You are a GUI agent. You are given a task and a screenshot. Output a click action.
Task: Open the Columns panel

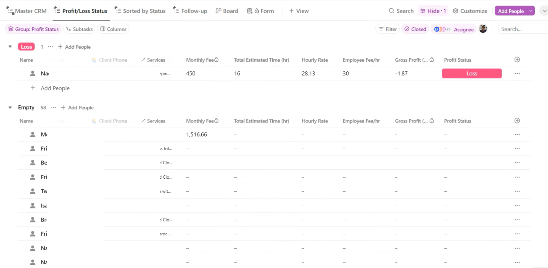[113, 29]
